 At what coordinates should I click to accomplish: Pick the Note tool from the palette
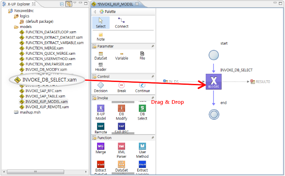click(100, 36)
